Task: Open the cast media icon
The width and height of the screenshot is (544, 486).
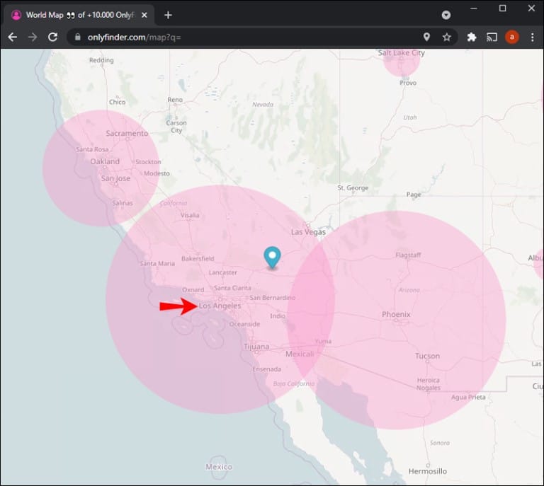Action: [492, 37]
